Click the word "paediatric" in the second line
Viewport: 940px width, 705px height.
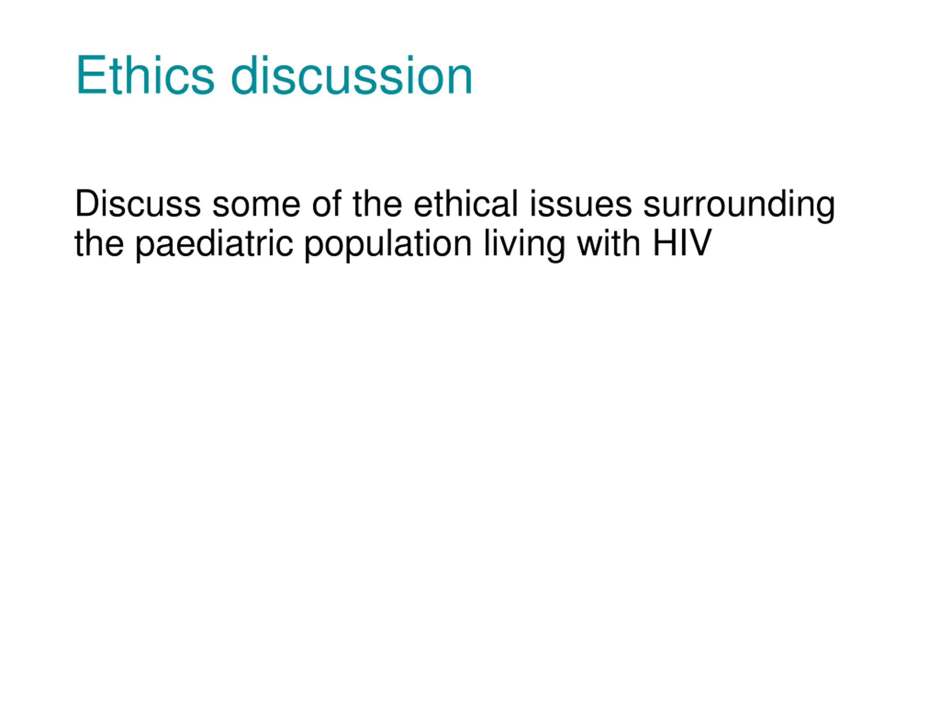(214, 244)
